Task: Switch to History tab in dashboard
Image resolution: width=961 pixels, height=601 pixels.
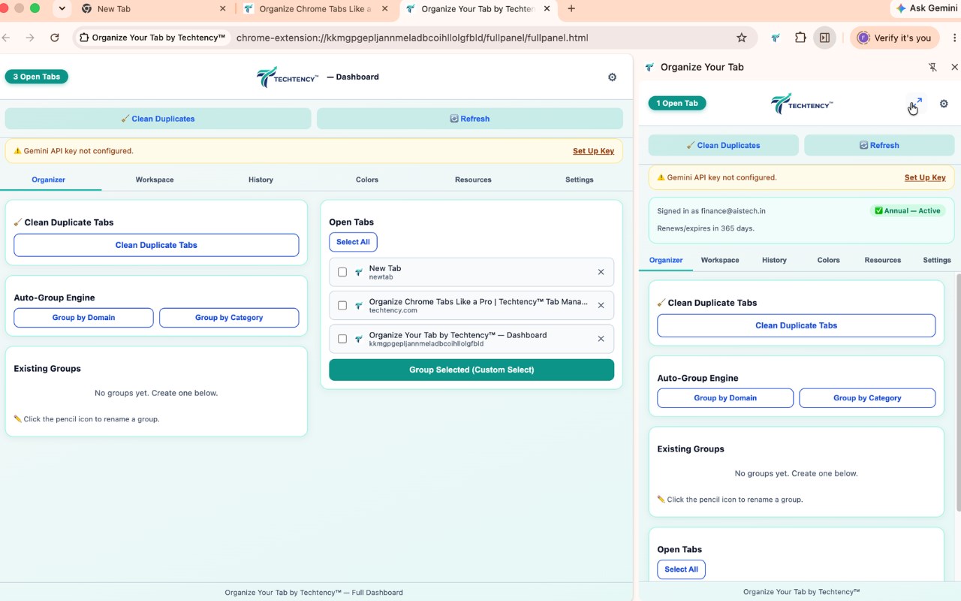Action: (261, 180)
